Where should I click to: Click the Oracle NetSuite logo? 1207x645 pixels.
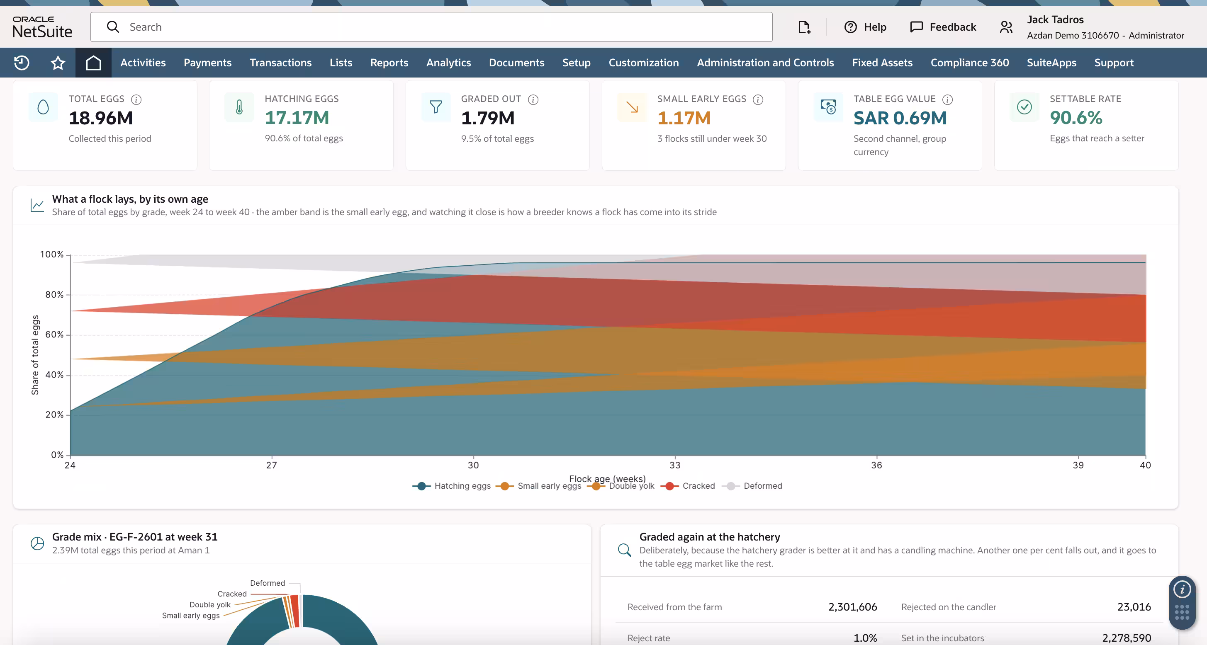[42, 27]
